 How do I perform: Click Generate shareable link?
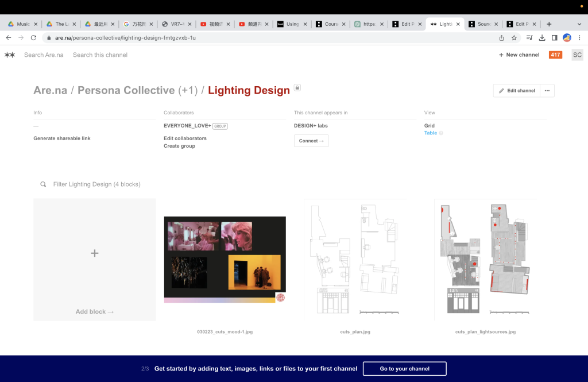tap(62, 138)
